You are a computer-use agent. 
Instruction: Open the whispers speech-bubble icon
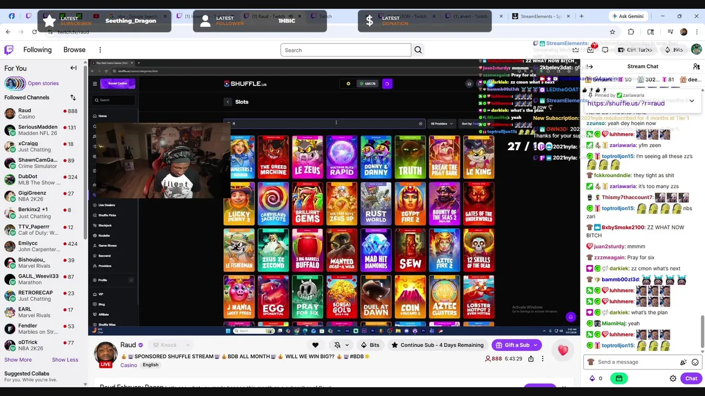coord(605,50)
